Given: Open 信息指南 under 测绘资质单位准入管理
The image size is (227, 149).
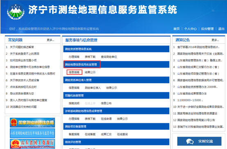Looking at the screenshot, I should tap(74, 87).
